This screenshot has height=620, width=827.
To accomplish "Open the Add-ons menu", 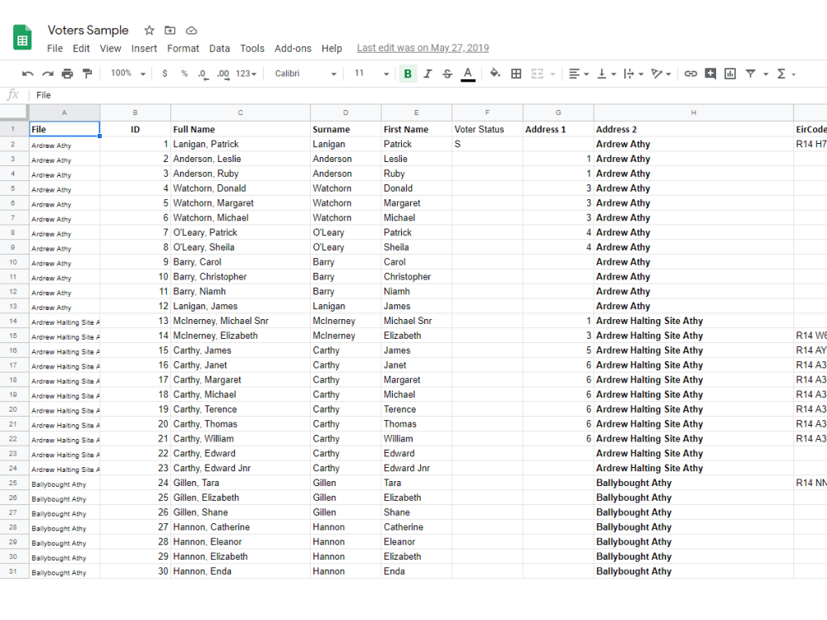I will coord(293,49).
